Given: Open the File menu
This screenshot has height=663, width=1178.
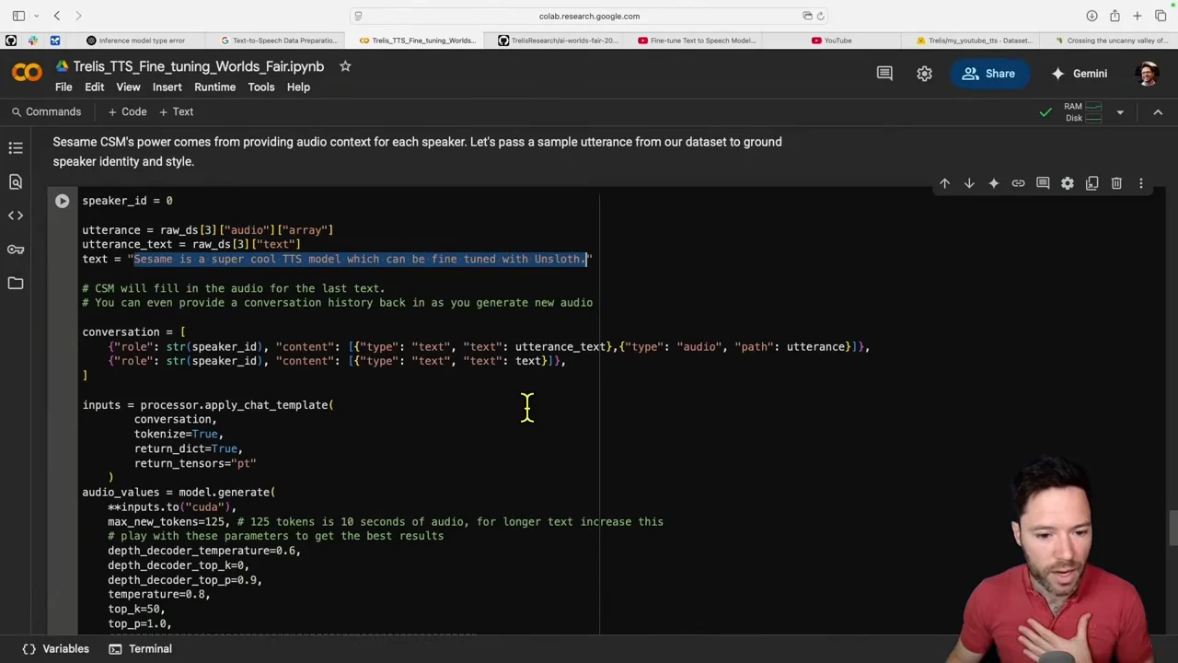Looking at the screenshot, I should 64,87.
